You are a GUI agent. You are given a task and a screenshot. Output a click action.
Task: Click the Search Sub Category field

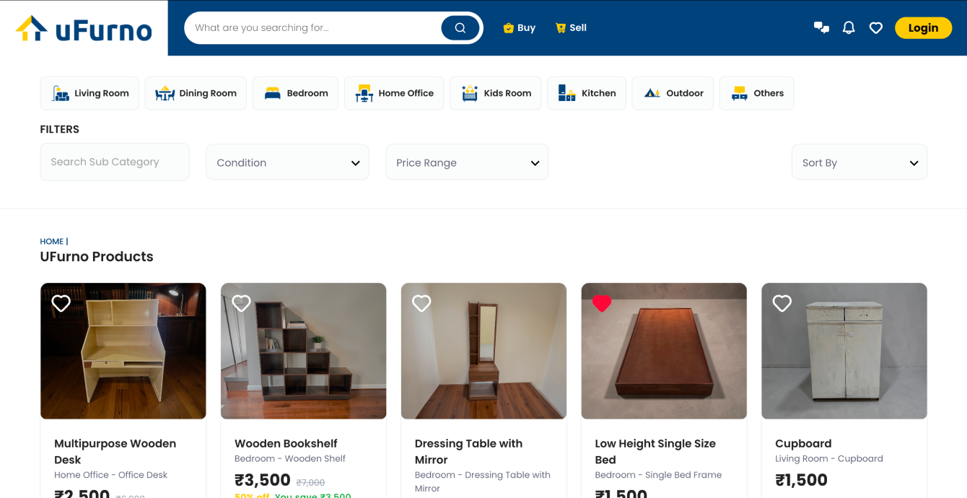[115, 162]
